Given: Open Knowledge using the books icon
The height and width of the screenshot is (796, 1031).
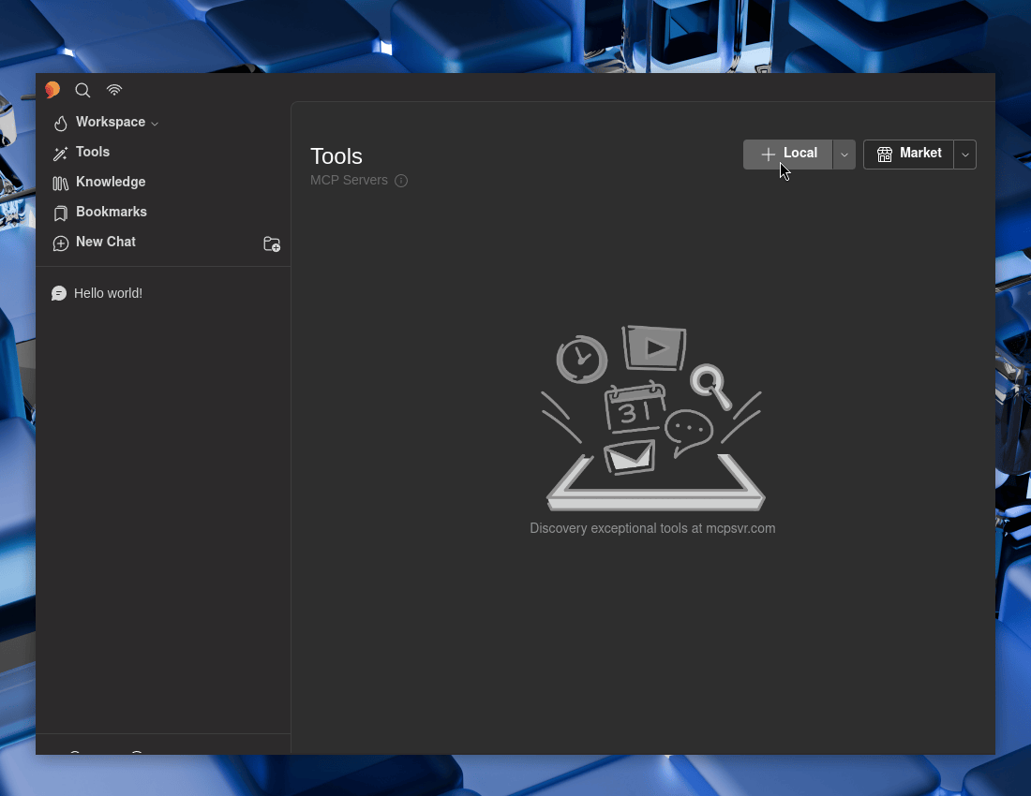Looking at the screenshot, I should [60, 183].
